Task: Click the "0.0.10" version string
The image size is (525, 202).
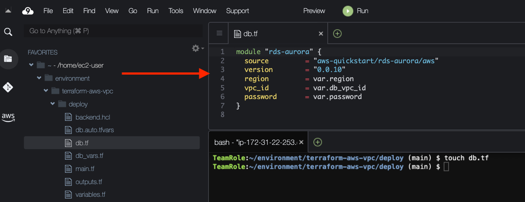Action: 329,69
